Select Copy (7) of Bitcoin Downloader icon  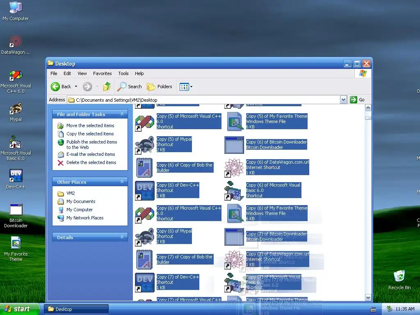click(234, 237)
